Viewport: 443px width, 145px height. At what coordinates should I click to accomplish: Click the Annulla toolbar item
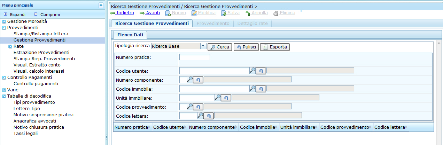[256, 13]
